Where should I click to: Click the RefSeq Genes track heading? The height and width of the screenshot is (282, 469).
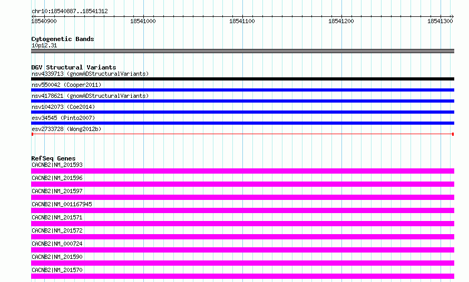point(53,158)
